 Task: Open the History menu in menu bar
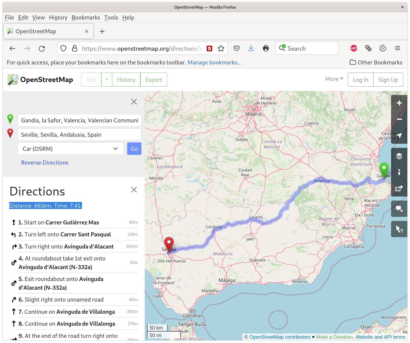(58, 18)
